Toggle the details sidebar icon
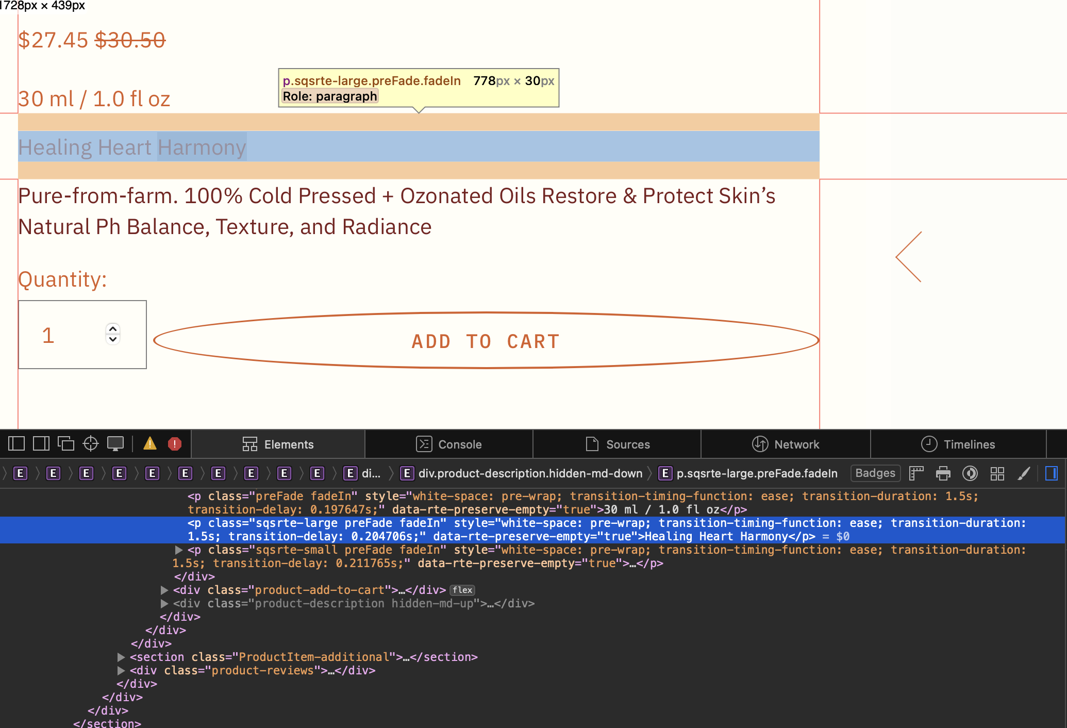 coord(1052,473)
